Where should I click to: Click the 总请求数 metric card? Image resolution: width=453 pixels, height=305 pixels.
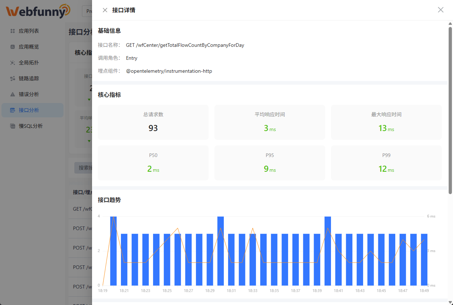(x=153, y=122)
